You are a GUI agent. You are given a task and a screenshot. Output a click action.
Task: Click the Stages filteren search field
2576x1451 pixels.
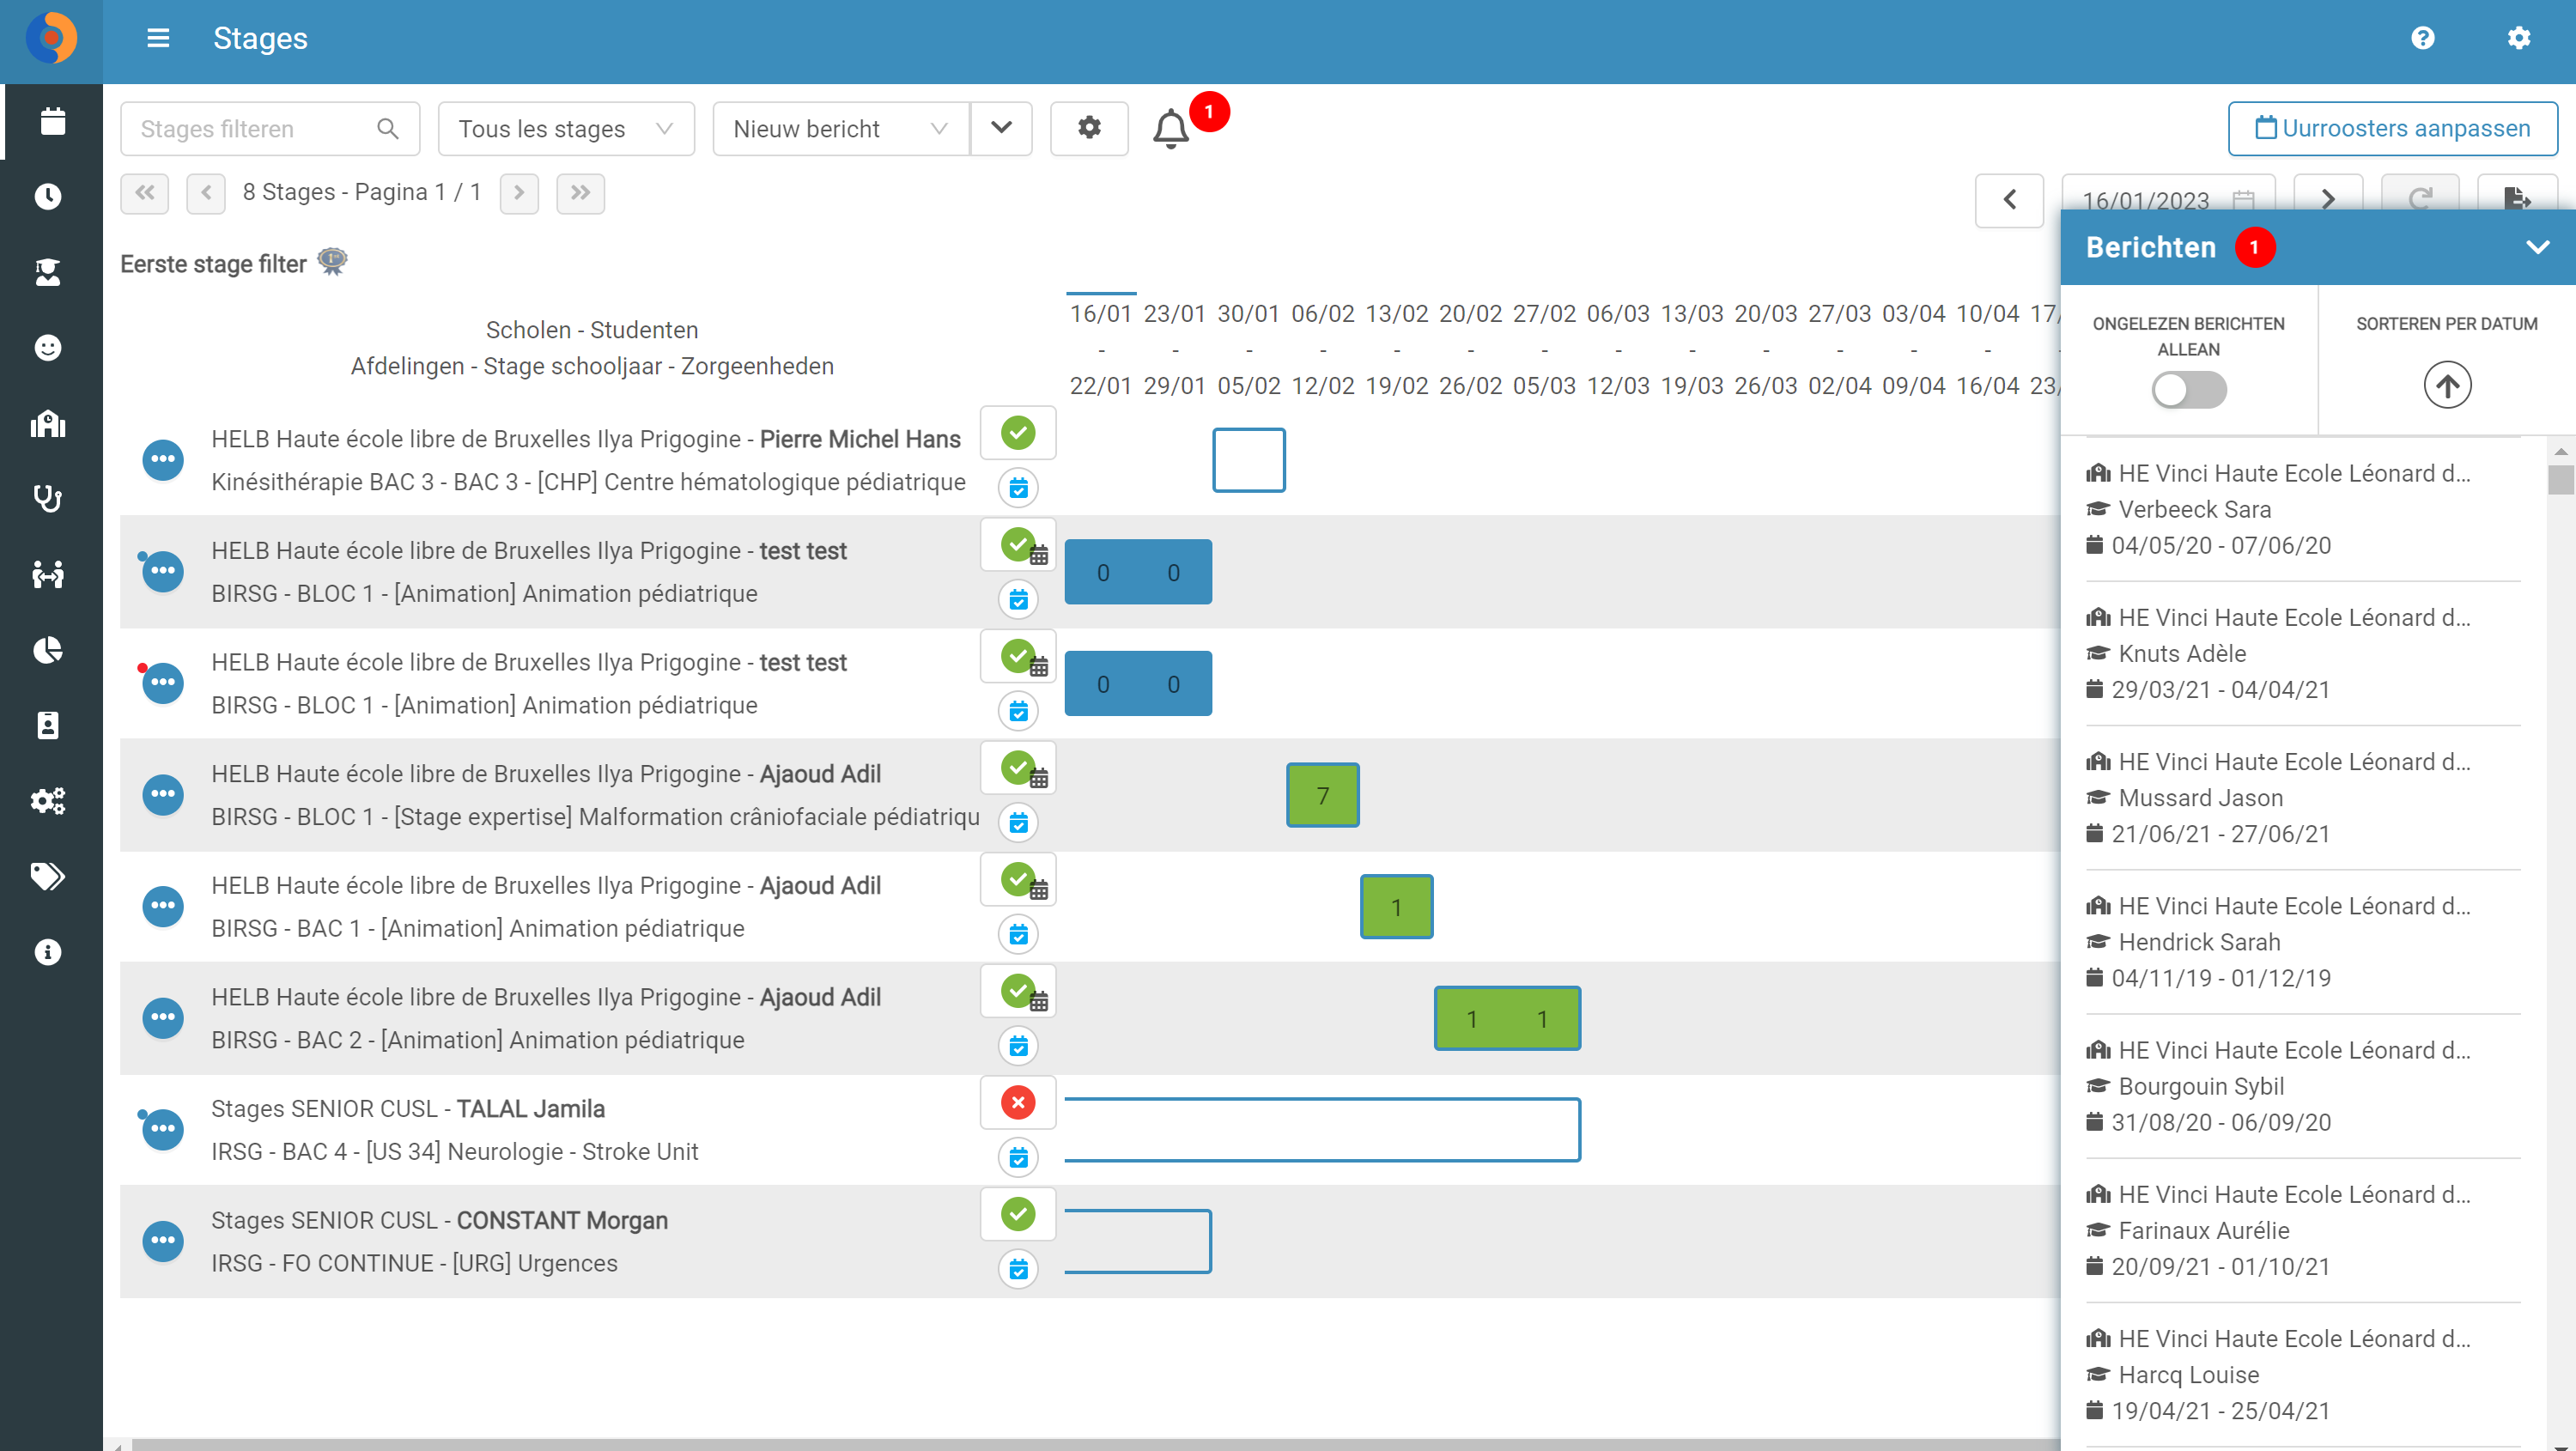point(269,129)
